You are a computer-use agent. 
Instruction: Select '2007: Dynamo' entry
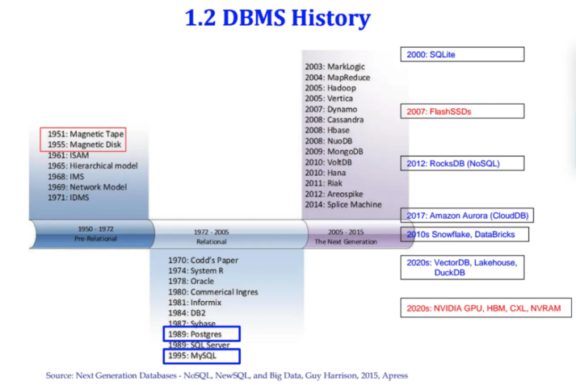(x=331, y=110)
